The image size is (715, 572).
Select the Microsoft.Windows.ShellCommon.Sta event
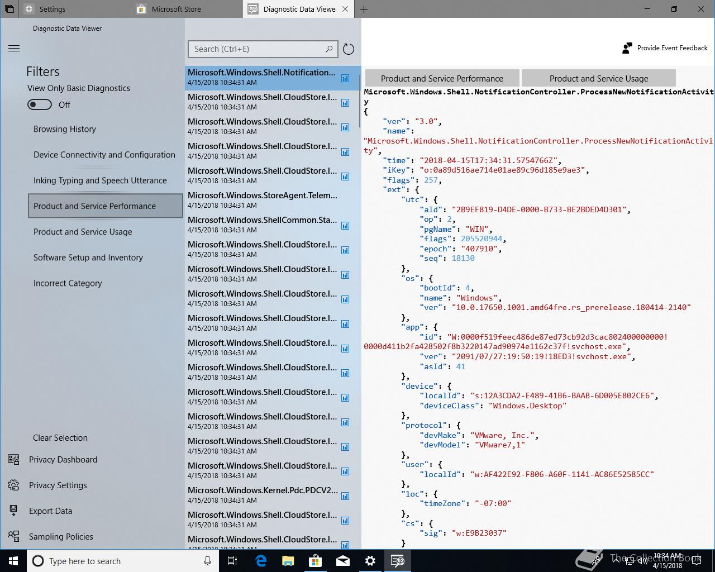273,225
